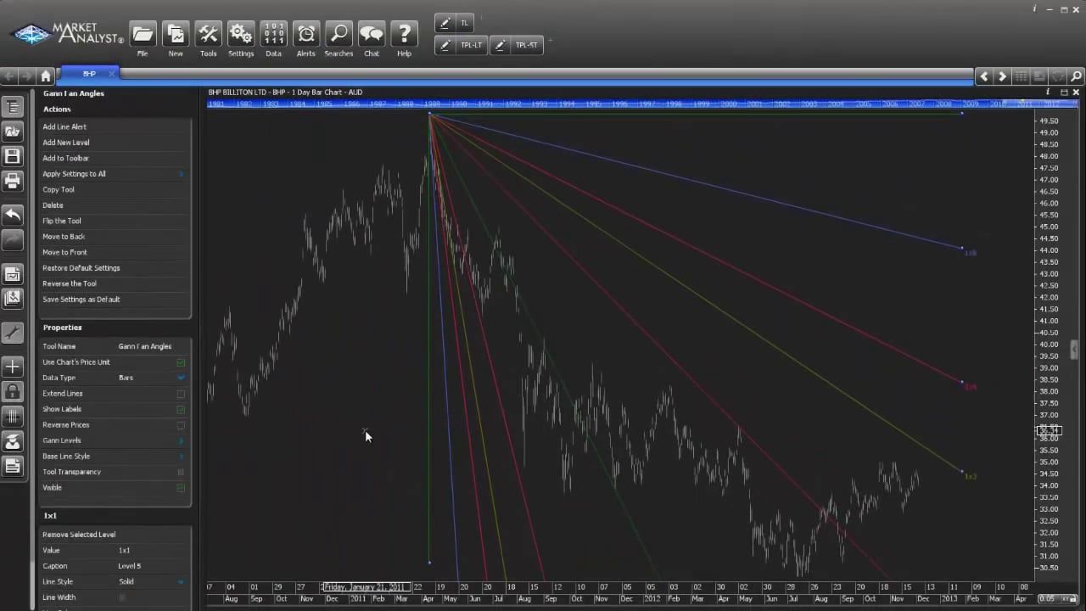Viewport: 1086px width, 611px height.
Task: Expand Apply Settings to All submenu
Action: coord(181,174)
